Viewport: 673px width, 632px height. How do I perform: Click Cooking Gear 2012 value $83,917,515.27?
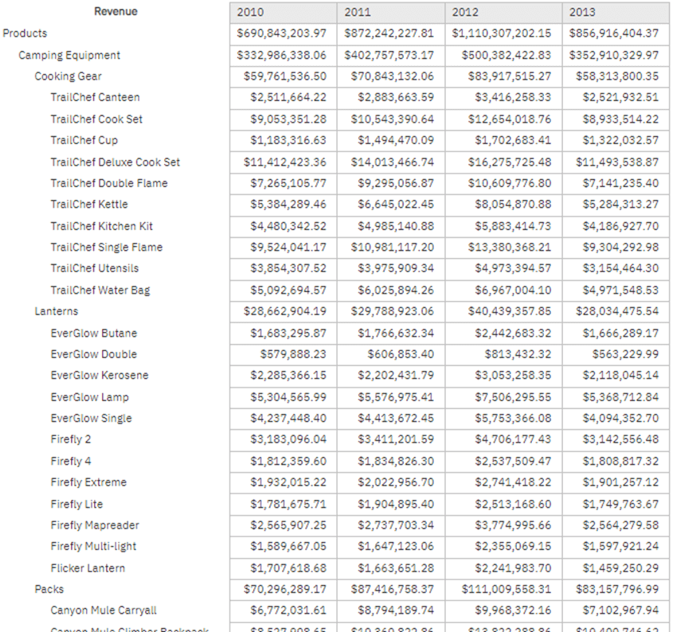pyautogui.click(x=510, y=76)
